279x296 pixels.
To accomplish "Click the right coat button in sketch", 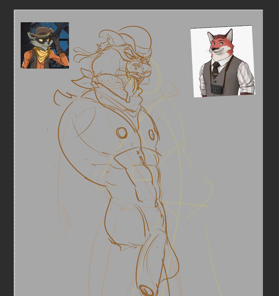I will 152,135.
